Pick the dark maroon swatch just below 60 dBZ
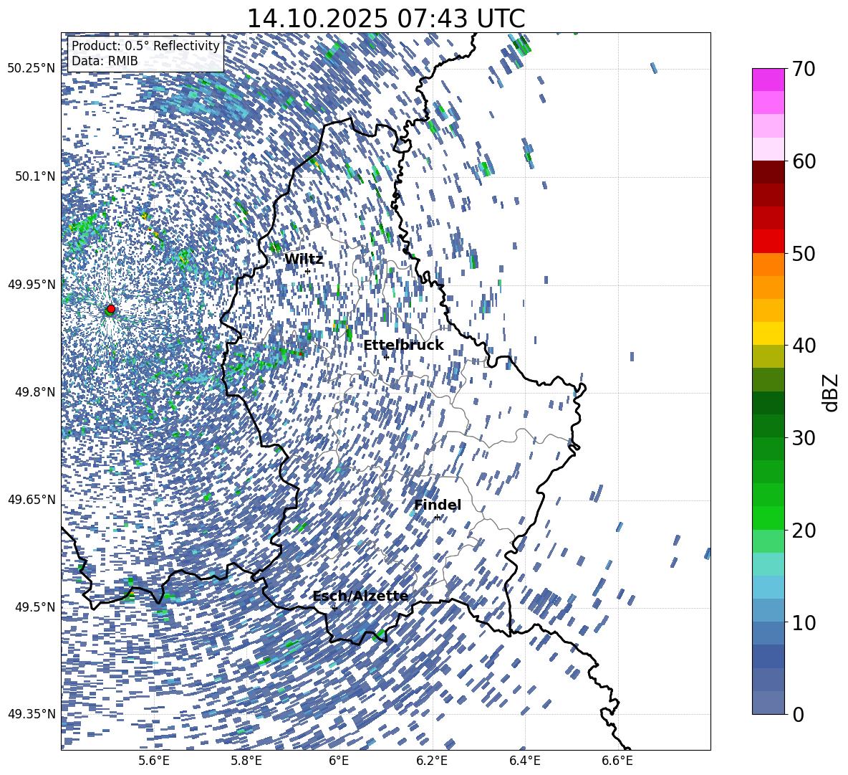Image resolution: width=848 pixels, height=775 pixels. [x=768, y=172]
